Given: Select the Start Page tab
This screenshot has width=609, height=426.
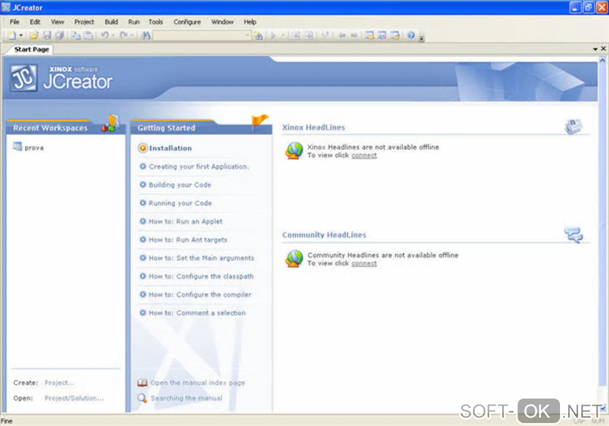Looking at the screenshot, I should [31, 50].
